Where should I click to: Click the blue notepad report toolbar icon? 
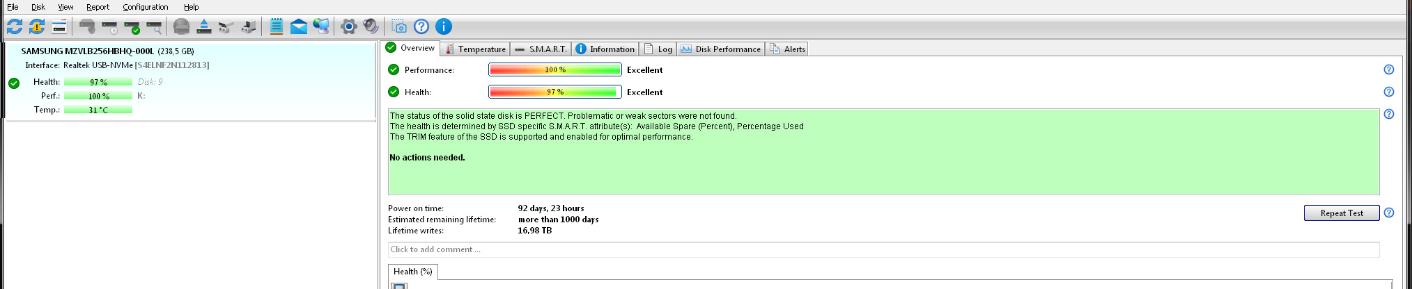[x=276, y=27]
